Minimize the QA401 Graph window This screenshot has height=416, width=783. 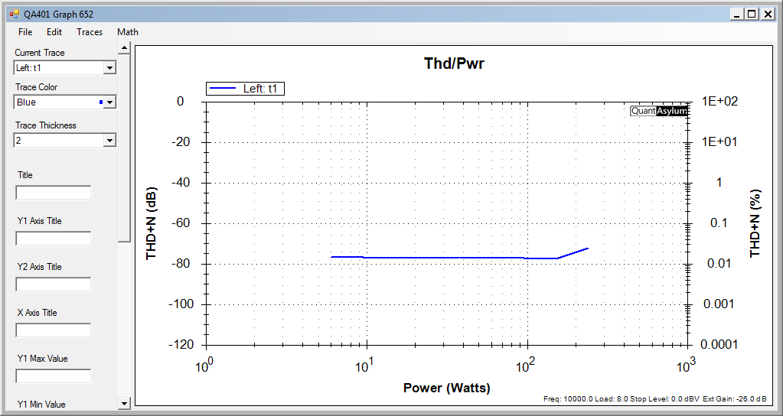(736, 15)
